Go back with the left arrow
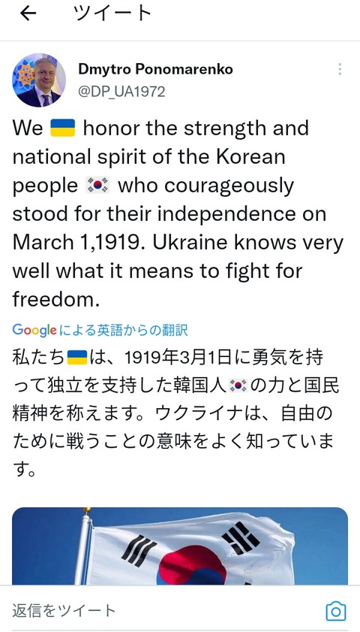360x632 pixels. [28, 14]
